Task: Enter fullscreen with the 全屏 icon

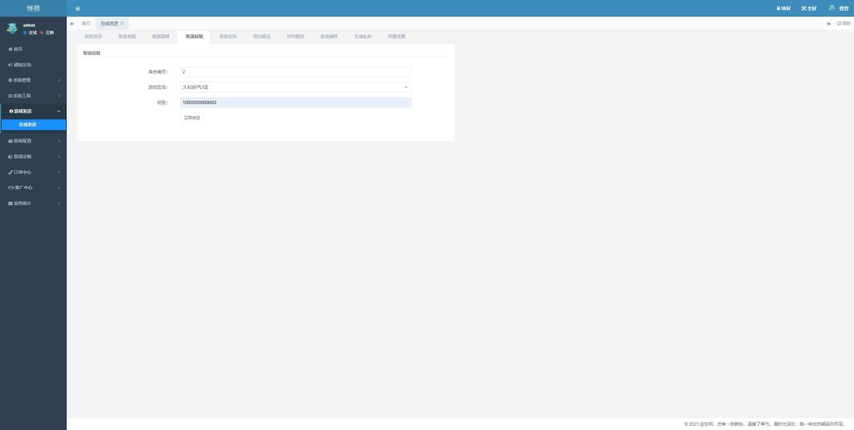Action: coord(808,8)
